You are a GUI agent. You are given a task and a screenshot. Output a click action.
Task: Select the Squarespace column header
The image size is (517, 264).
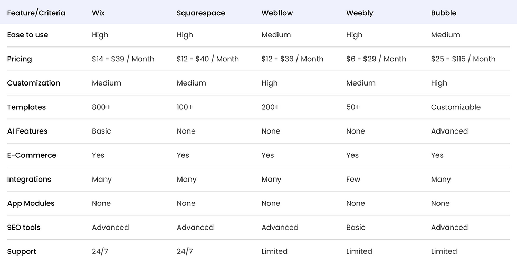(x=201, y=13)
